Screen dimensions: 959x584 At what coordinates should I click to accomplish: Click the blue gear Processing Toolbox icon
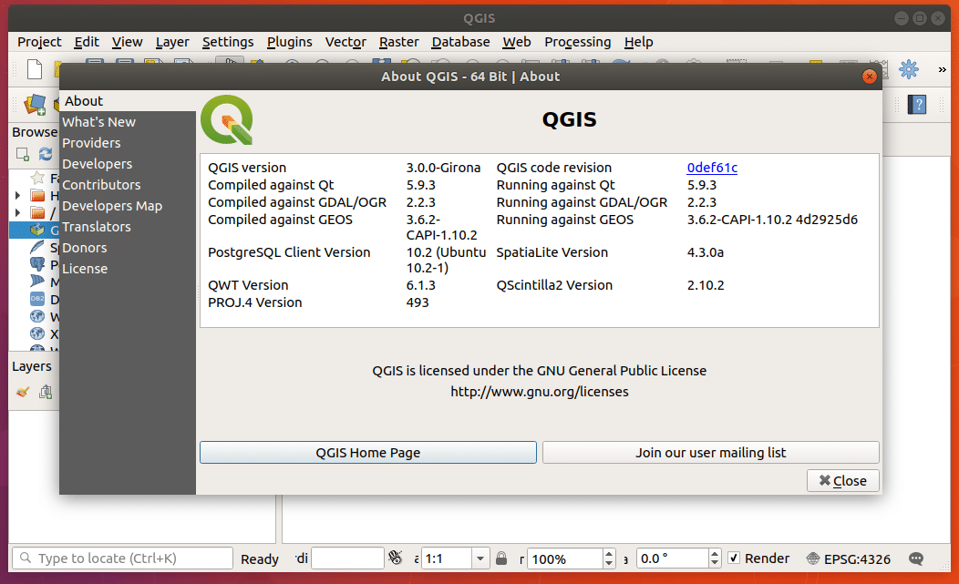point(909,69)
